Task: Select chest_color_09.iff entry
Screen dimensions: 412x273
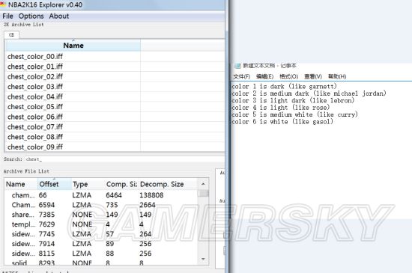Action: point(73,147)
